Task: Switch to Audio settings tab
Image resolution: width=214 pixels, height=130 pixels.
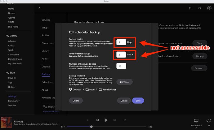Action: (45, 59)
